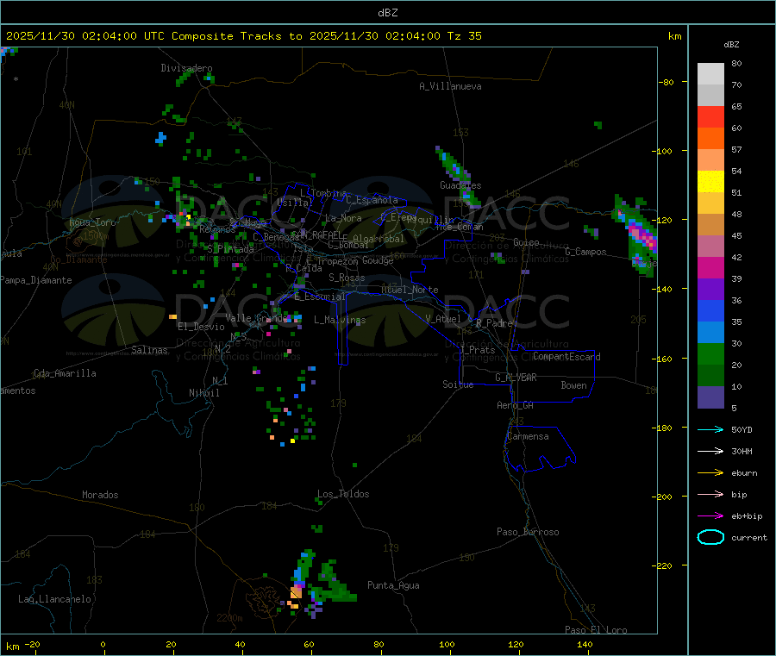Image resolution: width=776 pixels, height=656 pixels.
Task: Click the 'R_Padre' map label
Action: (494, 323)
